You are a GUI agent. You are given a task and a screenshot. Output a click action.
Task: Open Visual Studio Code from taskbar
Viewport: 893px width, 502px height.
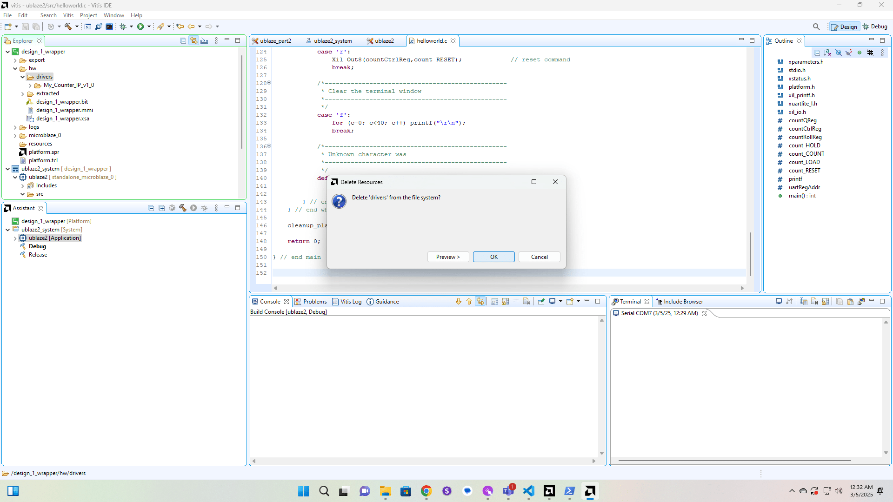pos(528,491)
